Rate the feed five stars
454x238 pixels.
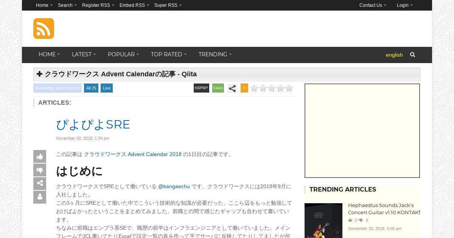[289, 88]
